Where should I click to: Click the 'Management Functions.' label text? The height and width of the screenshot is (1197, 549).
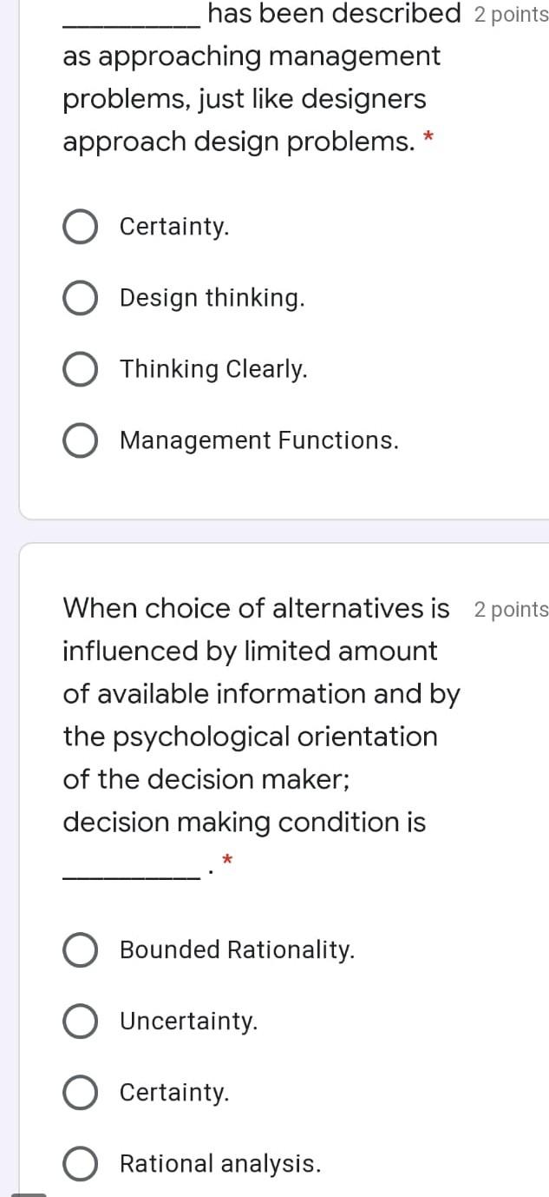click(x=259, y=440)
